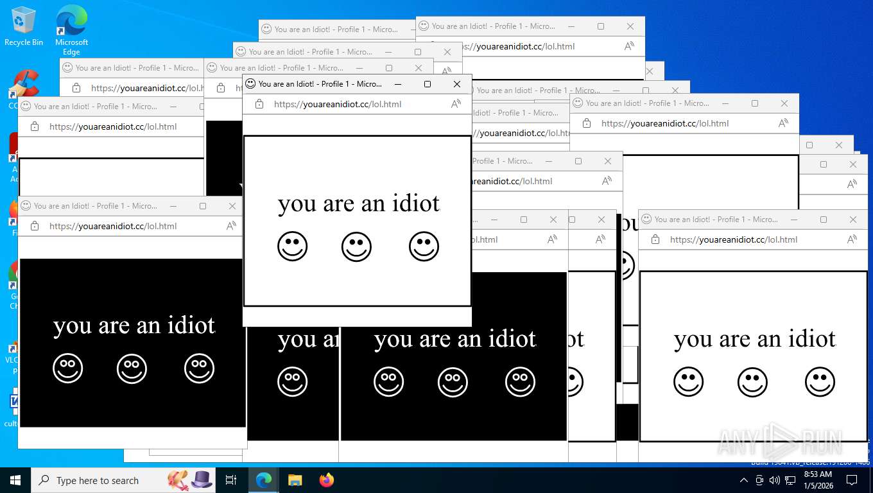Click the left smiley on the center-bottom black page
The width and height of the screenshot is (873, 493).
tap(389, 382)
